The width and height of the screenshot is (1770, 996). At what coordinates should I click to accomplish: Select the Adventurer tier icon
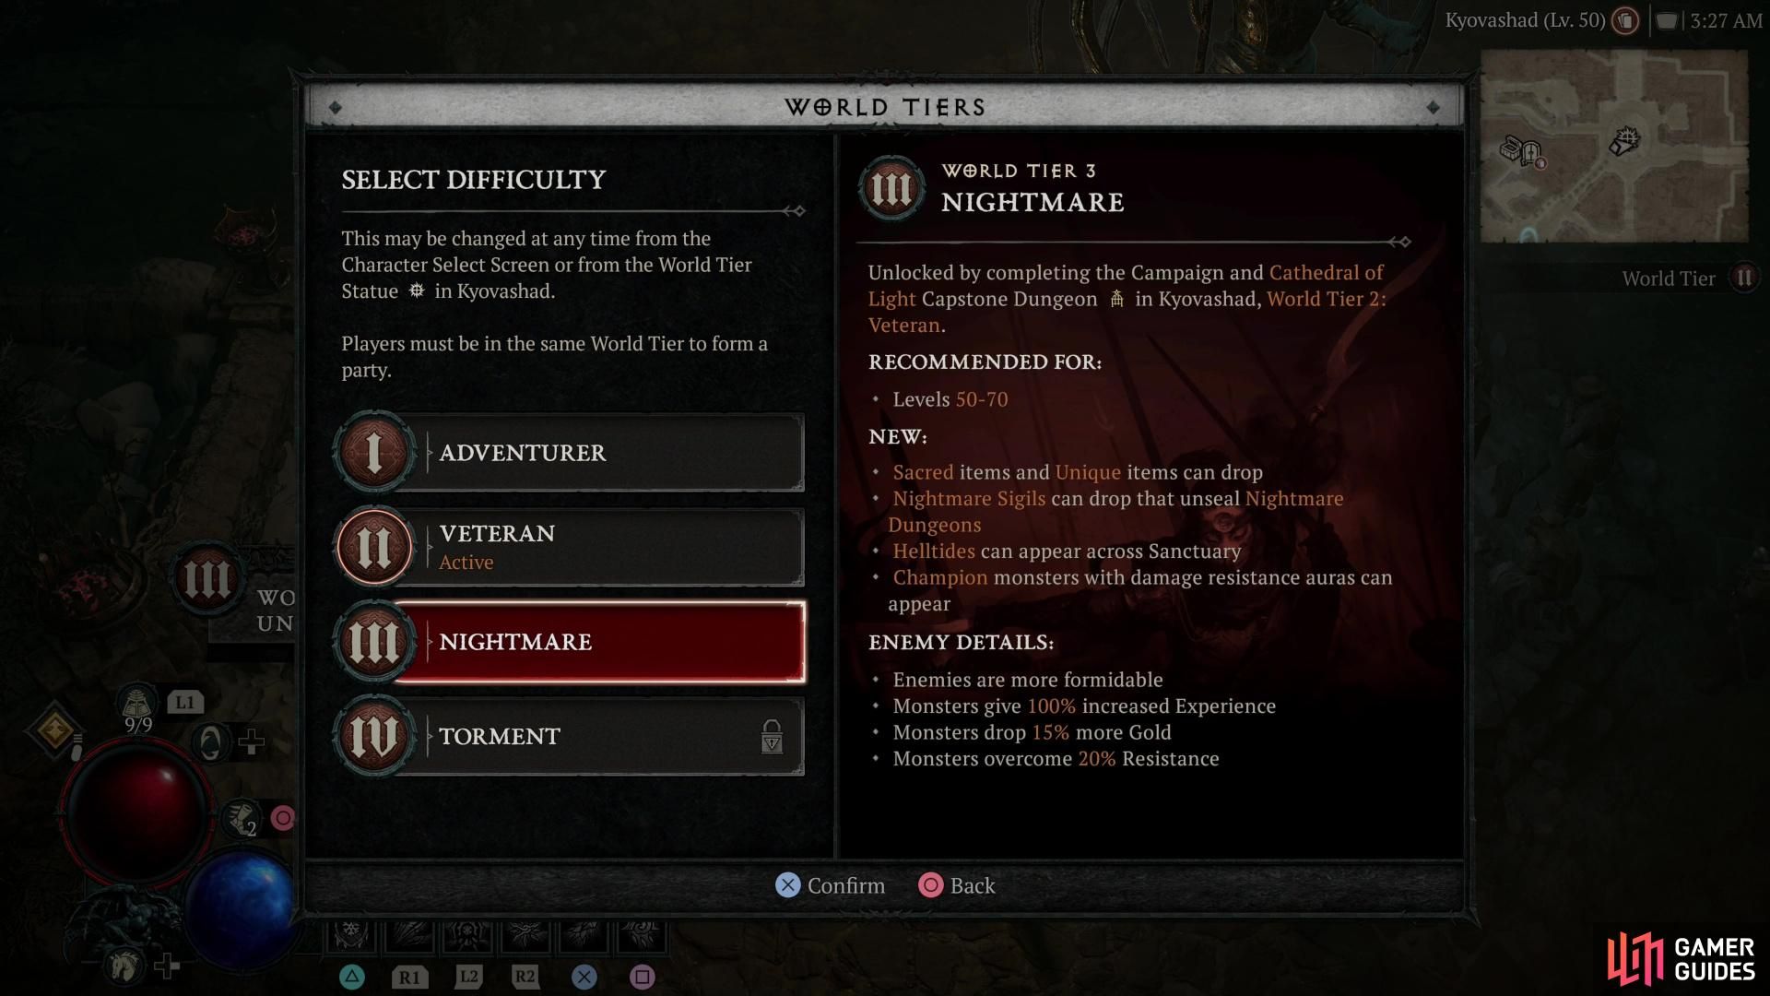click(372, 453)
